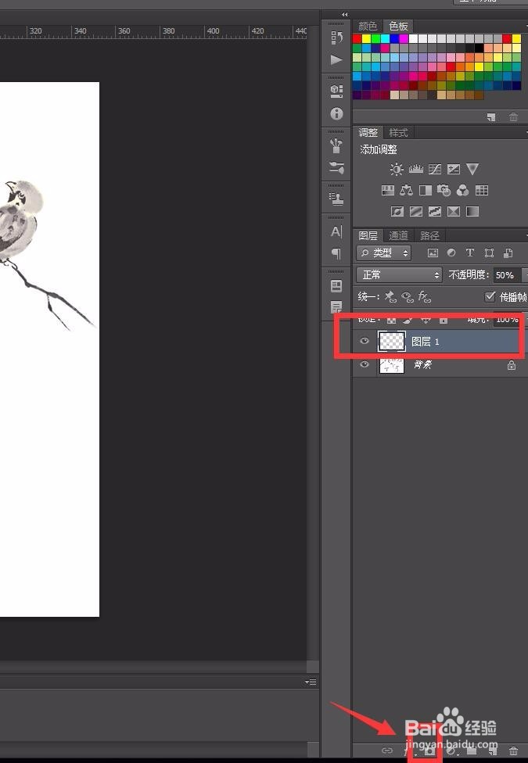Toggle unify layer style fx icon
Image resolution: width=528 pixels, height=763 pixels.
[424, 296]
